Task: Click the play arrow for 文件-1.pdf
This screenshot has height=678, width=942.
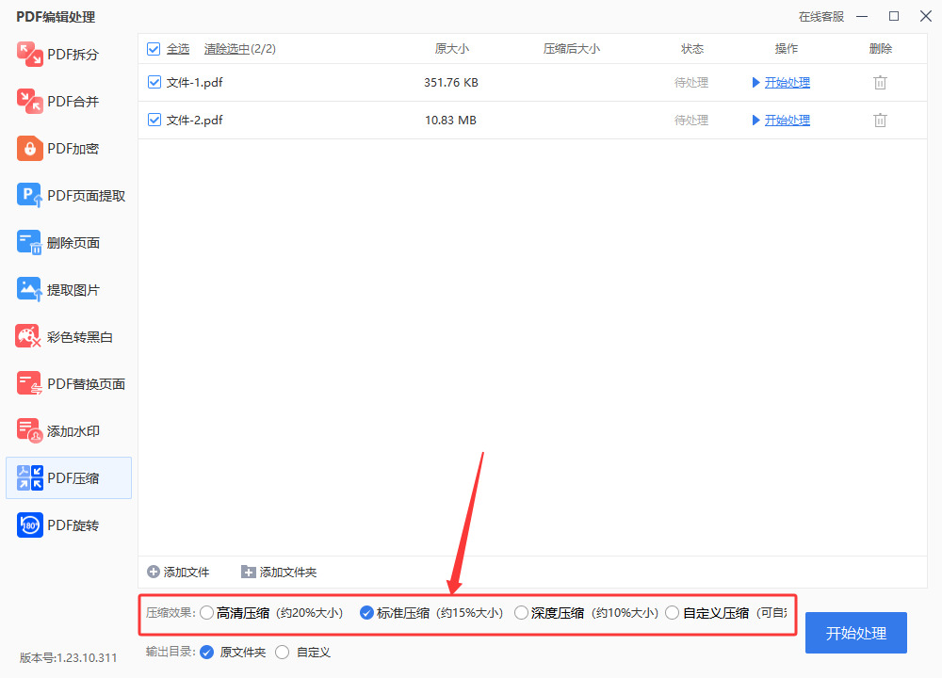Action: 755,82
